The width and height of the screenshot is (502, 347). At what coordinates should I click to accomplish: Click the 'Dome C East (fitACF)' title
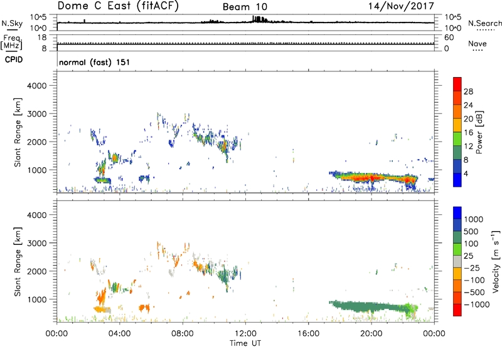tap(118, 6)
